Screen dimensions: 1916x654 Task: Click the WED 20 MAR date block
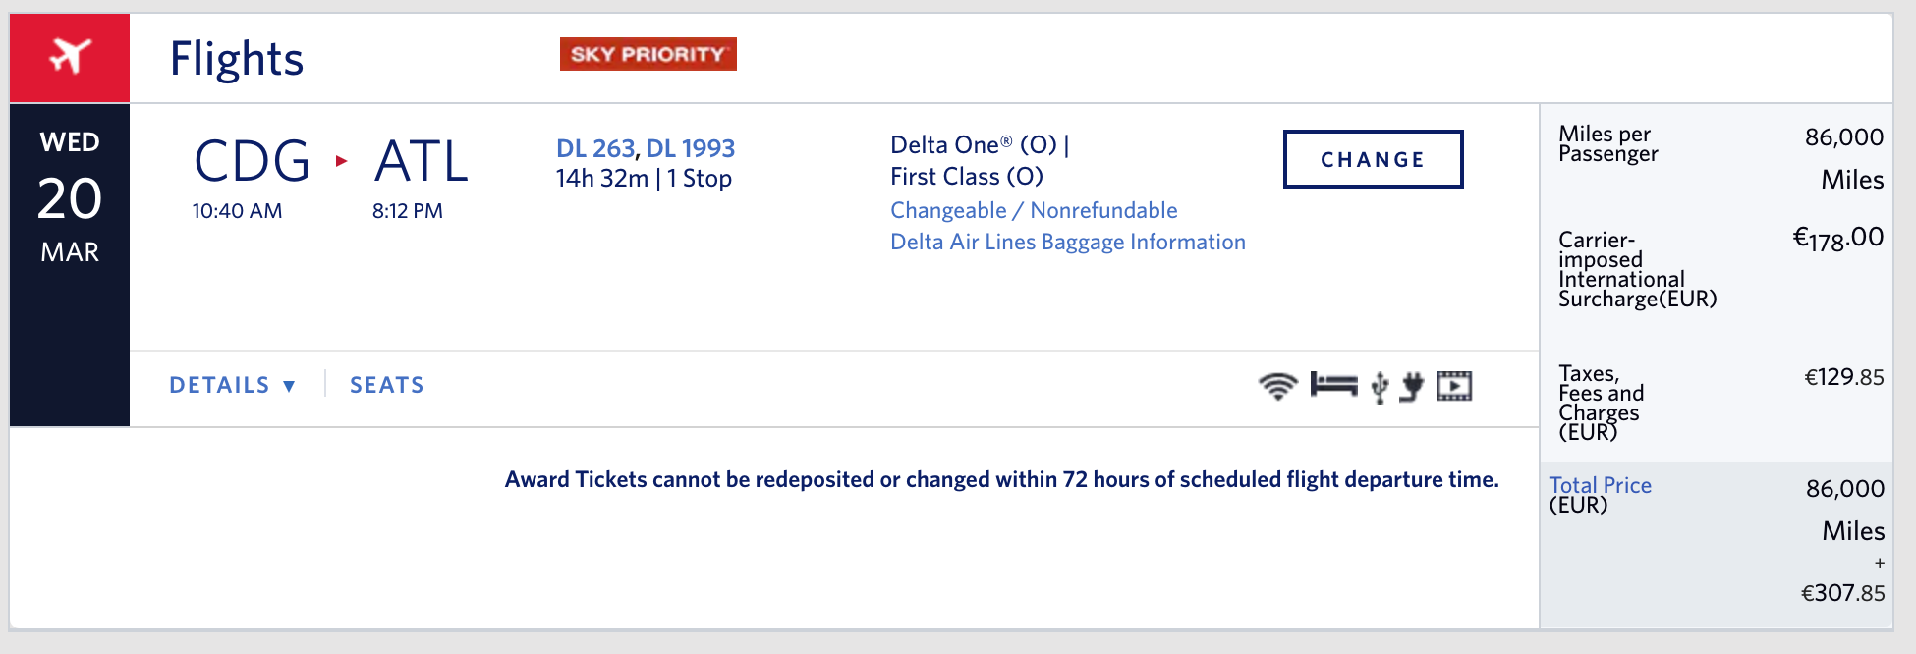70,198
